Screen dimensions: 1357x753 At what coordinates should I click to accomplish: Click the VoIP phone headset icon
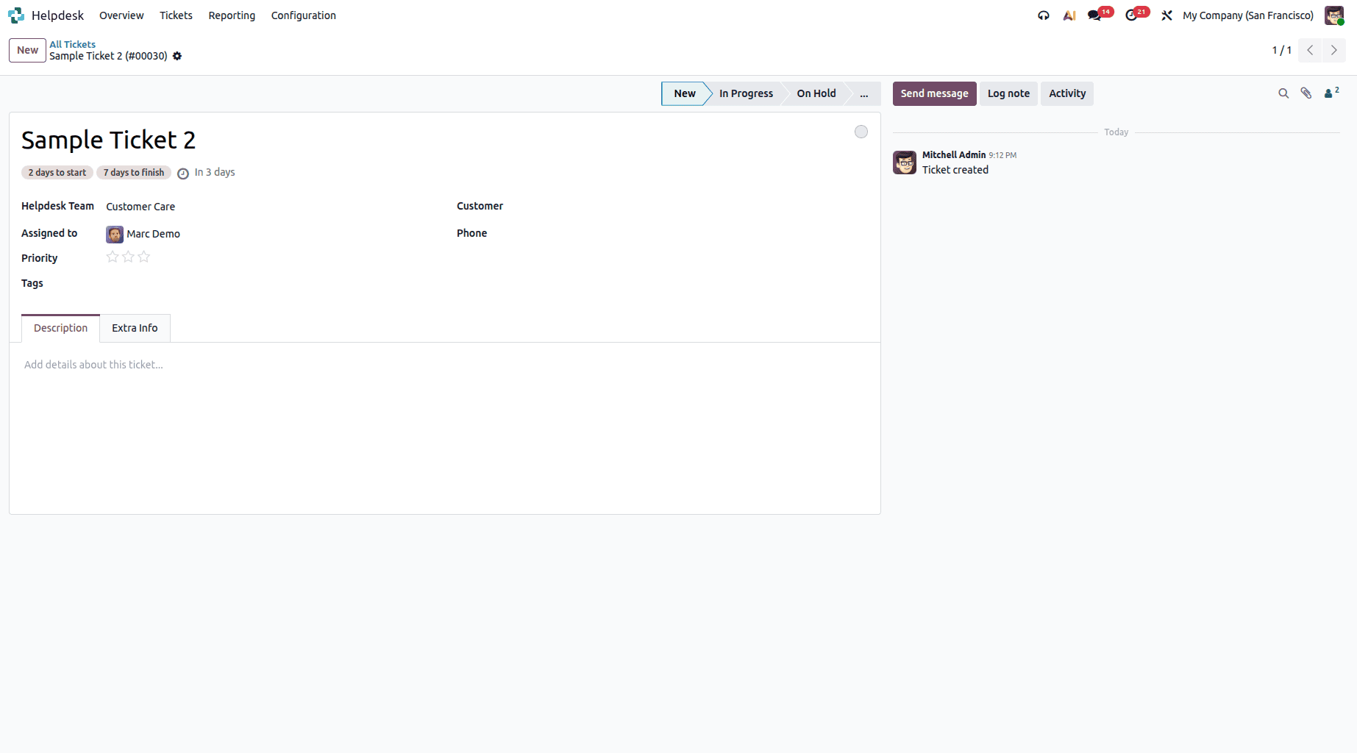point(1043,15)
